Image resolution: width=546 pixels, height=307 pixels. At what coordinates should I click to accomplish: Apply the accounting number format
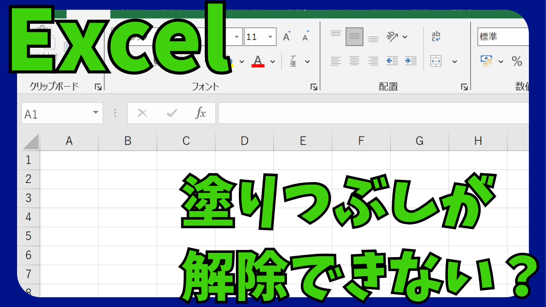point(486,61)
